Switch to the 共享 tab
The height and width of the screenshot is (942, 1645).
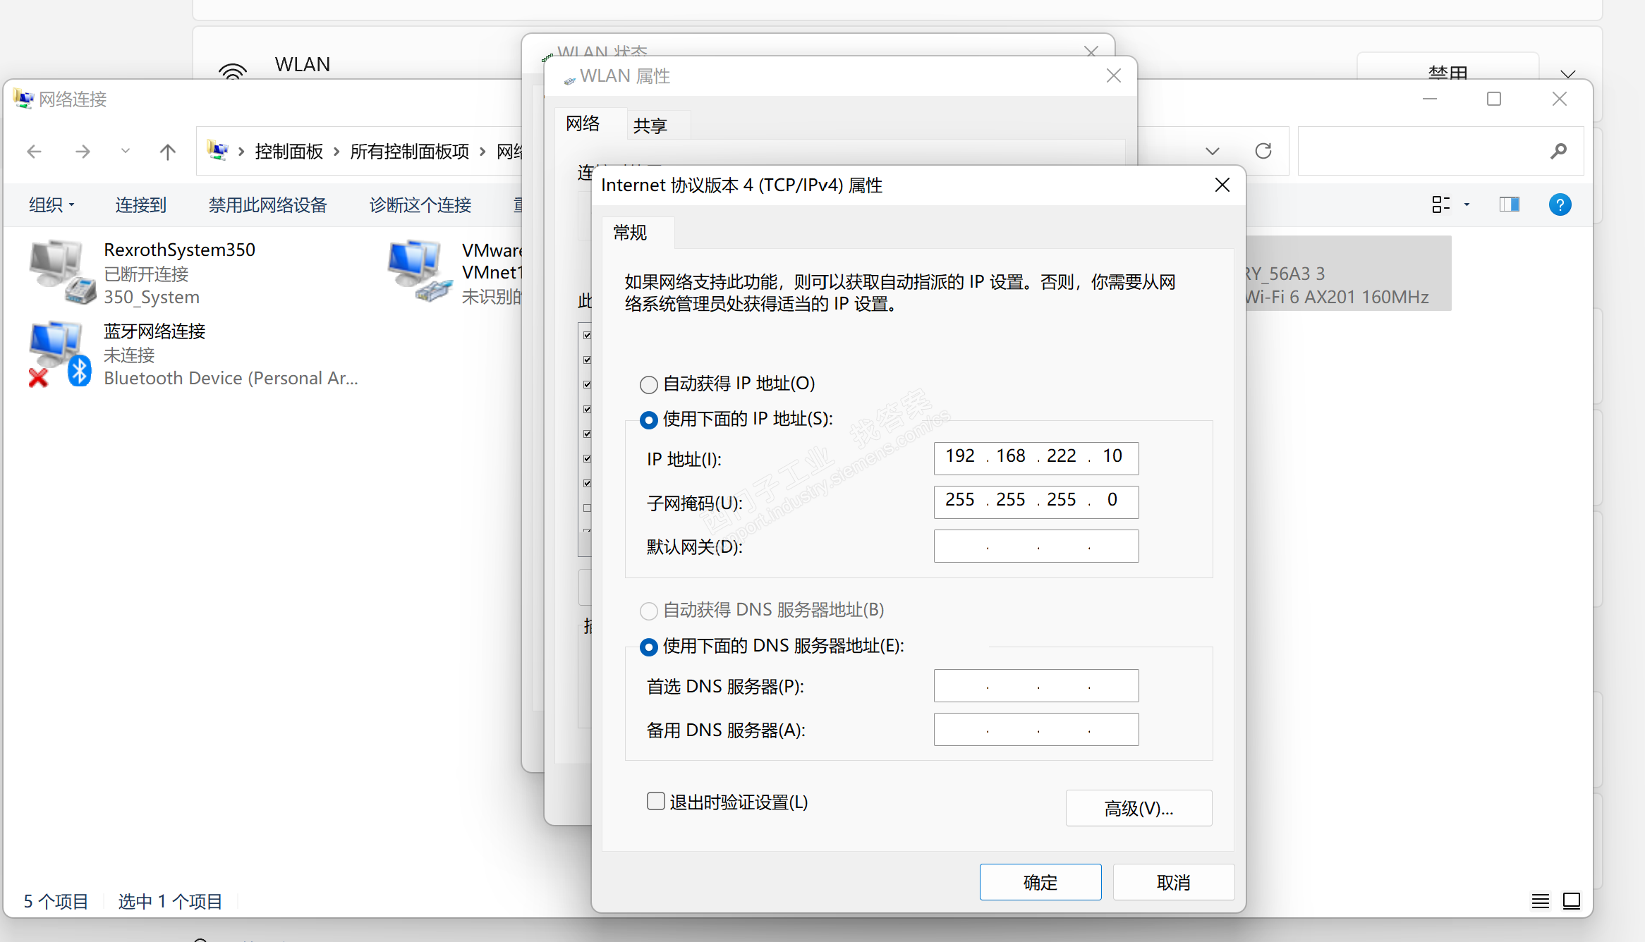pos(650,126)
